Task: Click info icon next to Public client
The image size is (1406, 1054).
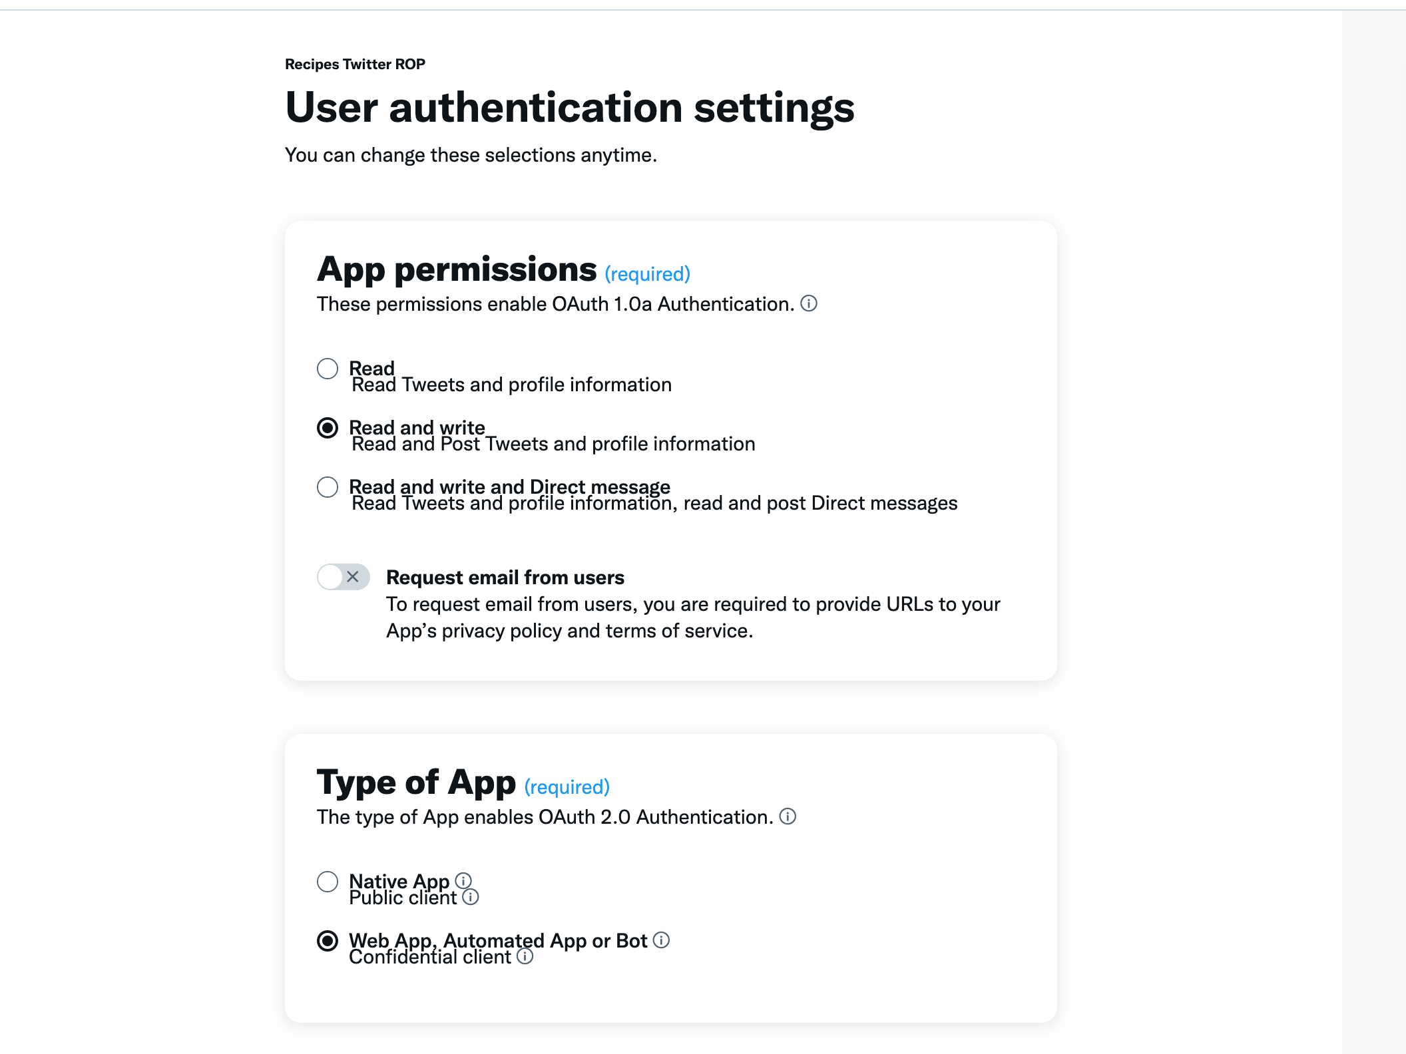Action: click(471, 898)
